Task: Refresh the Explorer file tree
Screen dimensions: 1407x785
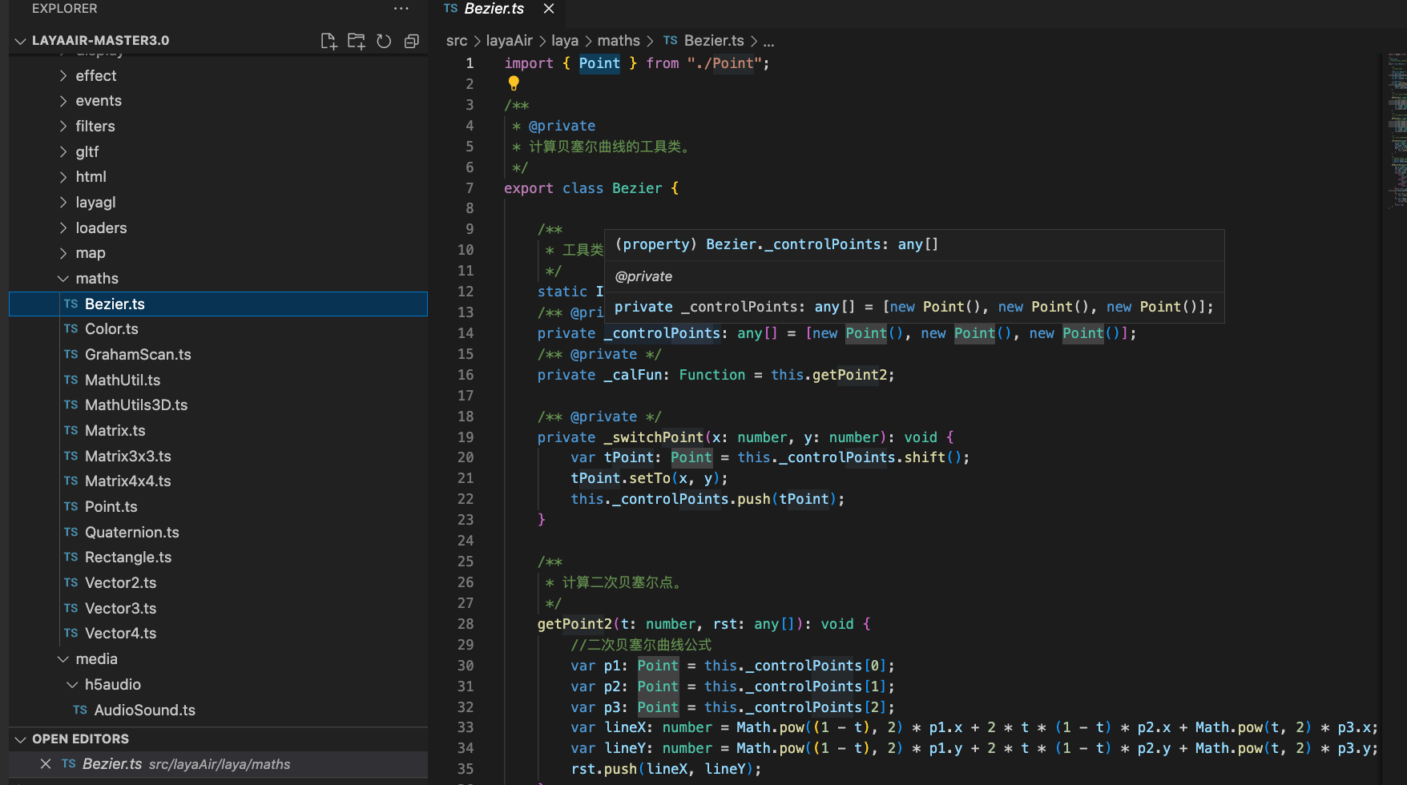Action: pos(384,41)
